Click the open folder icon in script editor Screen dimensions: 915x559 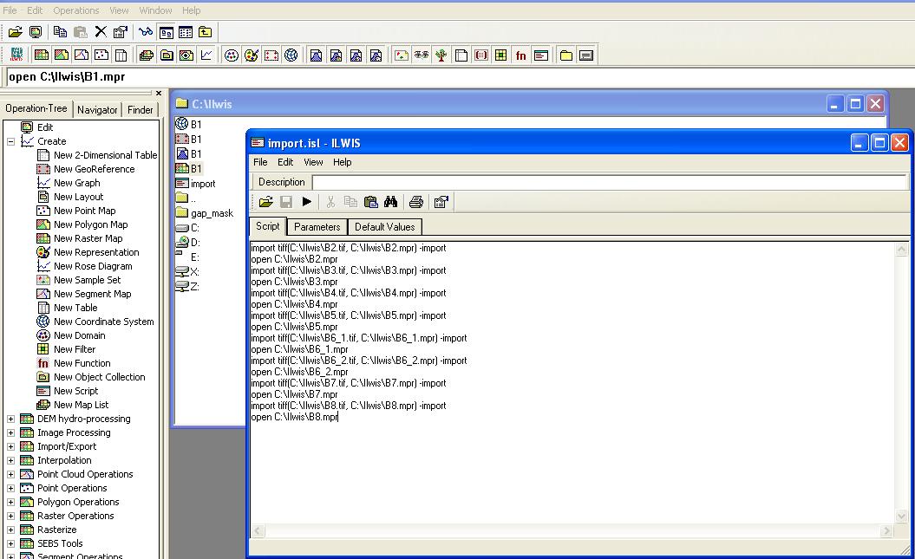265,202
